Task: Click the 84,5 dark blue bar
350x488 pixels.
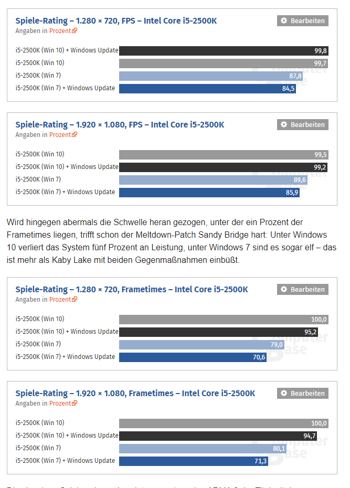Action: coord(207,89)
